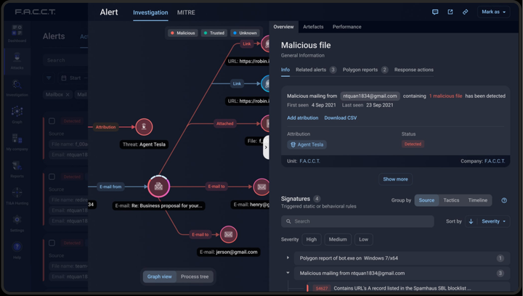Select the jerson@gmail.com envelope node
The height and width of the screenshot is (296, 523).
pos(229,234)
